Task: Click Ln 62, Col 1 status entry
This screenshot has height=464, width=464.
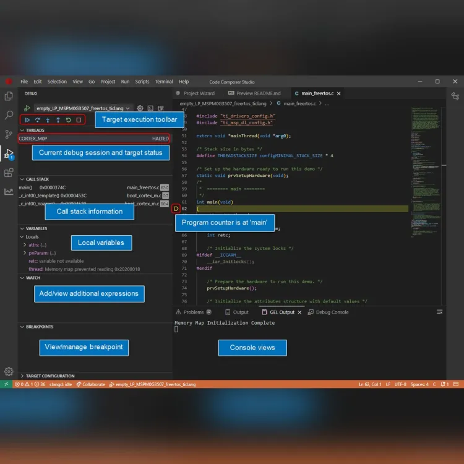Action: [370, 384]
